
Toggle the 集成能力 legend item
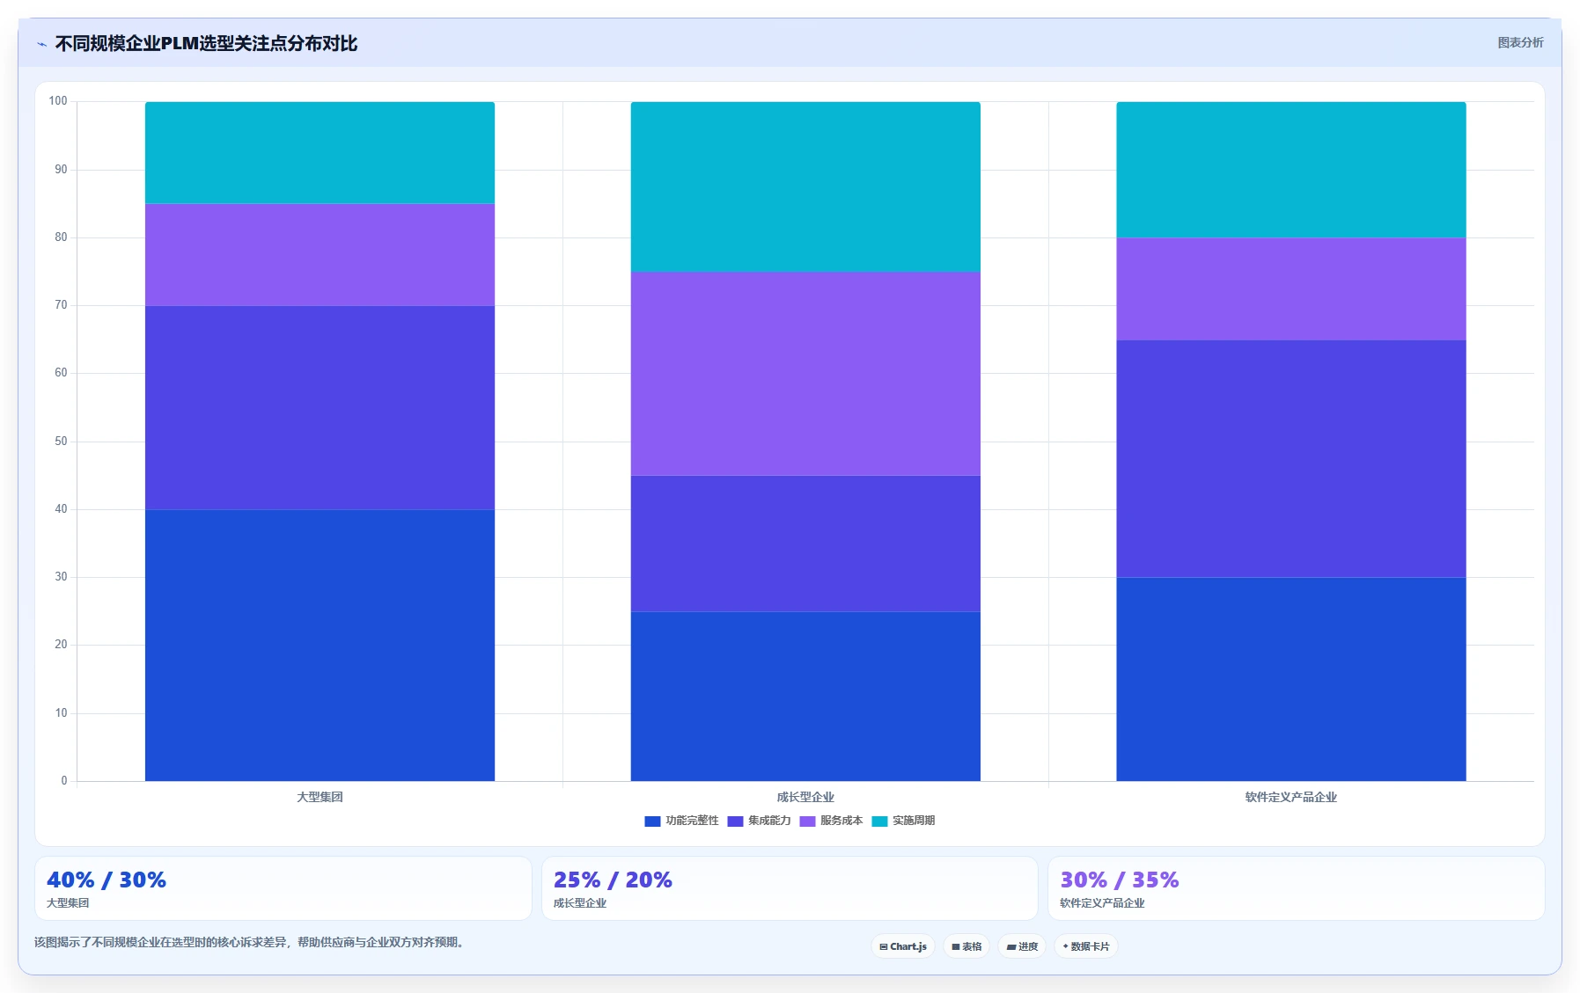point(759,821)
